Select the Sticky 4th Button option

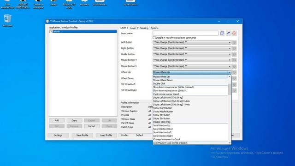pos(190,115)
